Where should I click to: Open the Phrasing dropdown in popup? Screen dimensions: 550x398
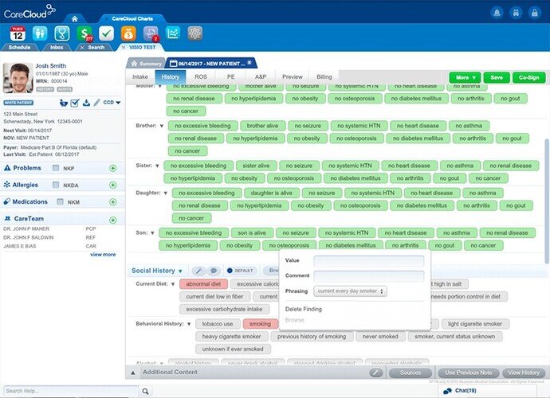(x=351, y=291)
